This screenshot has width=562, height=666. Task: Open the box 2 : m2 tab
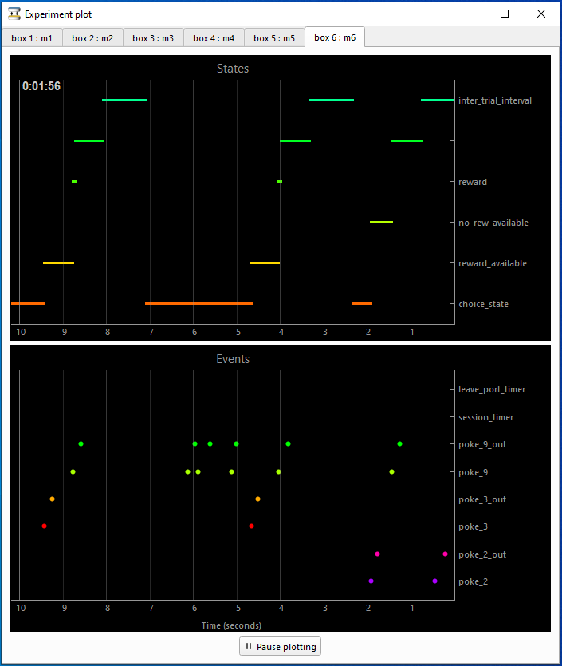click(92, 38)
